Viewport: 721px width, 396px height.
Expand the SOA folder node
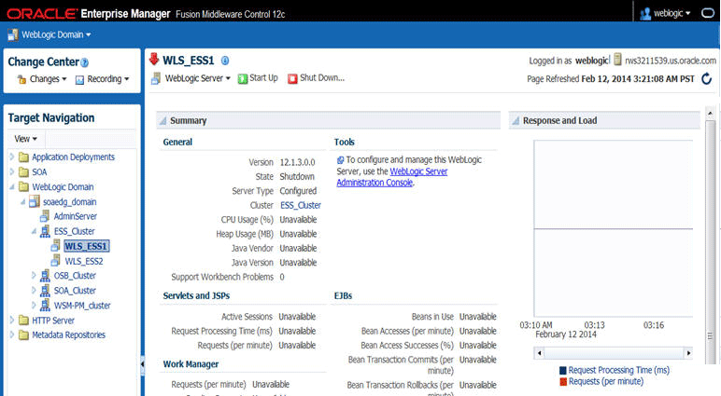pos(12,172)
